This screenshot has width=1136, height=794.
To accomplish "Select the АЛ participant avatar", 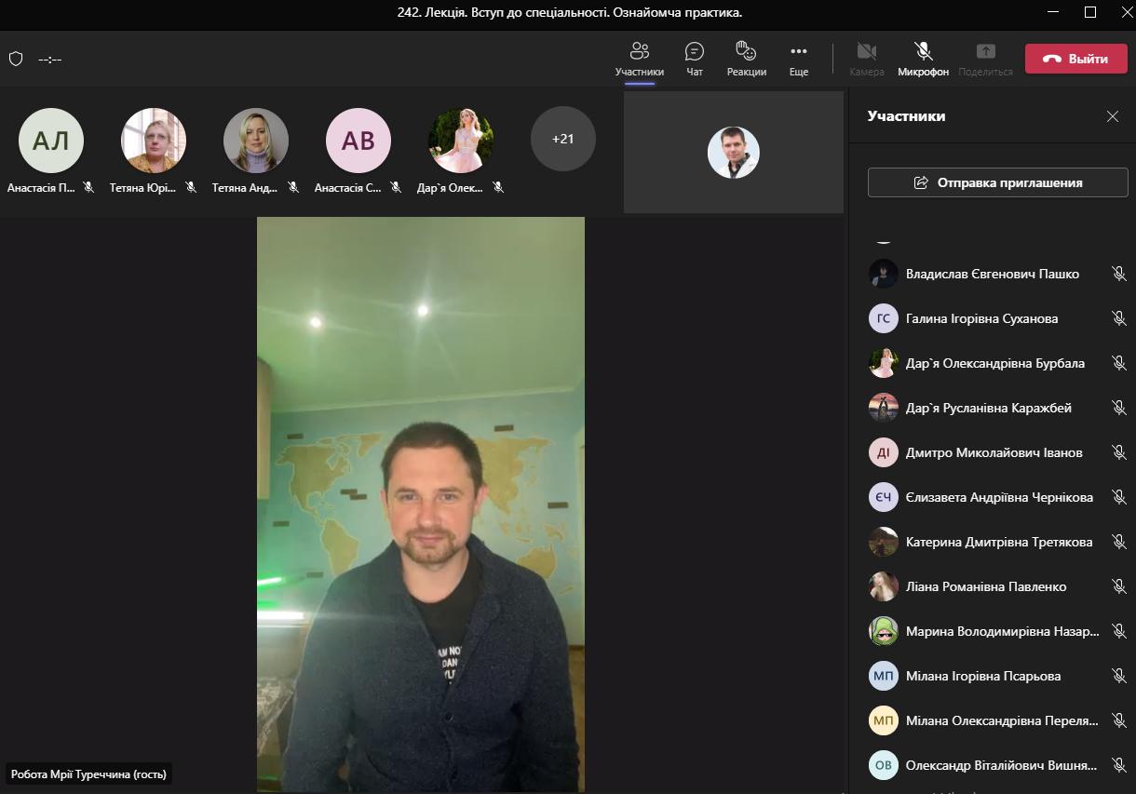I will [x=51, y=141].
